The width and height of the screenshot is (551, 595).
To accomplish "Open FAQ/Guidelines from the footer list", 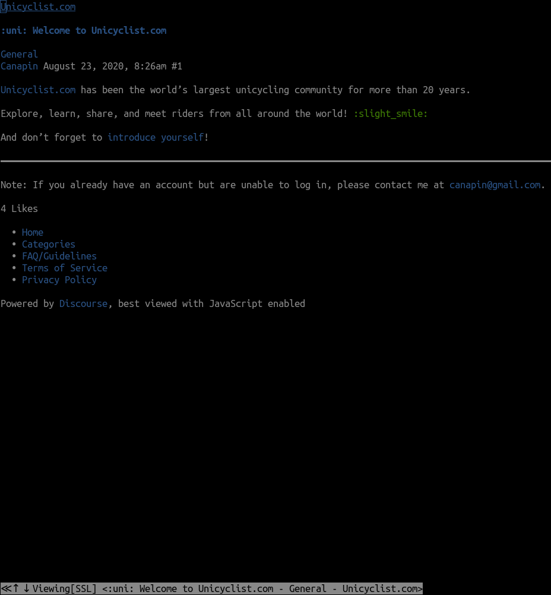I will (59, 256).
